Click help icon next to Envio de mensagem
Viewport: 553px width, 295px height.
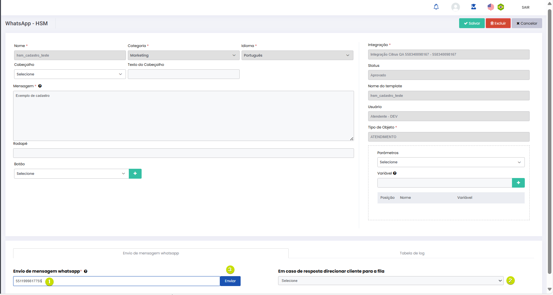86,271
